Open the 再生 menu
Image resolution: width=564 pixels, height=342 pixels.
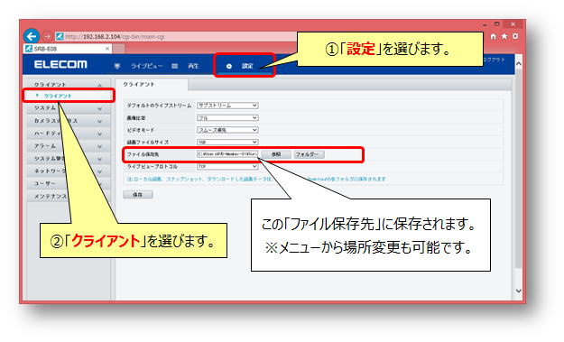coord(193,66)
